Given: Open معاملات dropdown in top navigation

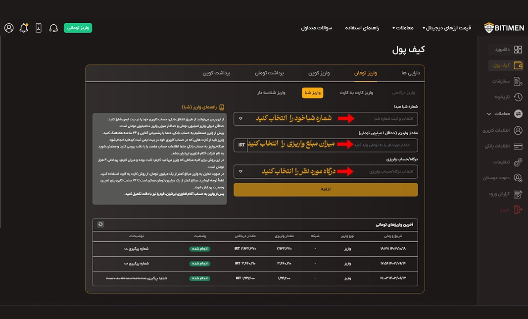Looking at the screenshot, I should tap(403, 28).
